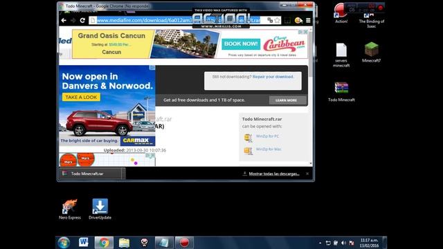443x249 pixels.
Task: Click the glassy window taskbar icon
Action: (x=164, y=243)
